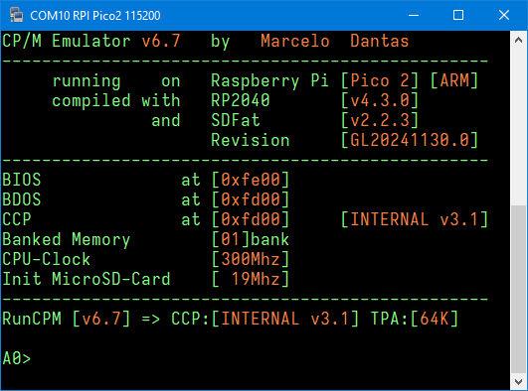Click the 'A0>' command prompt
The image size is (528, 391).
point(17,358)
